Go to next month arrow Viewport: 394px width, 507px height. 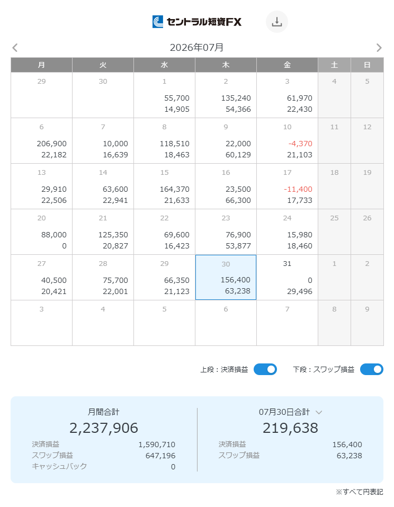pyautogui.click(x=379, y=48)
